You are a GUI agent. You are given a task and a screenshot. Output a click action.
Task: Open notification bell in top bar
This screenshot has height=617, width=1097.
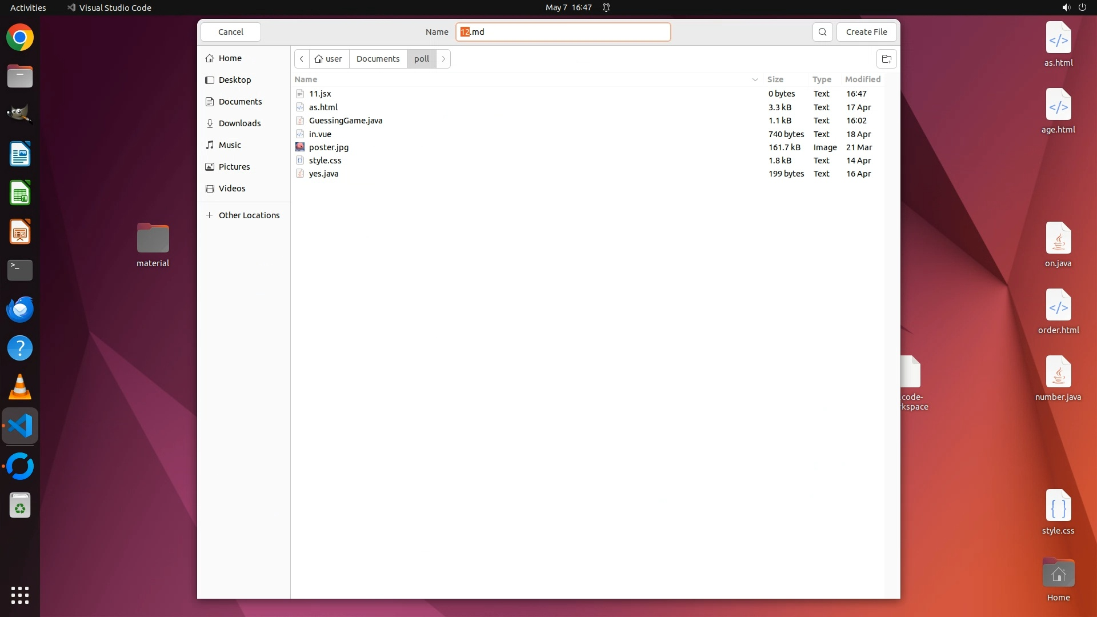pyautogui.click(x=606, y=7)
